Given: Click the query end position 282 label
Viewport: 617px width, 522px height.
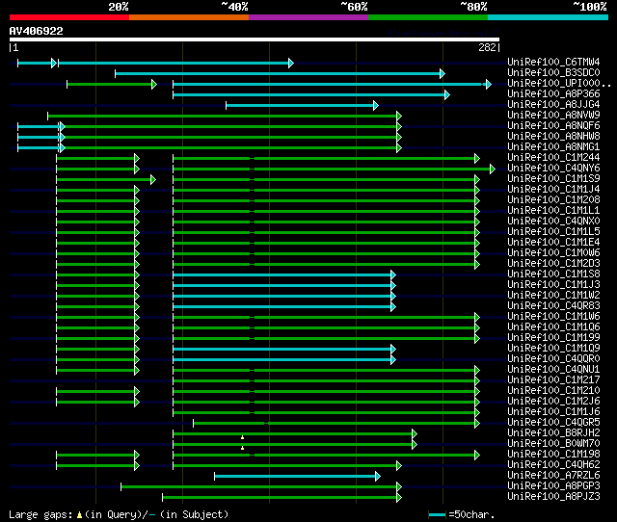Looking at the screenshot, I should pos(487,47).
